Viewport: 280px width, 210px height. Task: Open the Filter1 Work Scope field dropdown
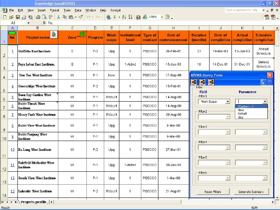point(228,102)
